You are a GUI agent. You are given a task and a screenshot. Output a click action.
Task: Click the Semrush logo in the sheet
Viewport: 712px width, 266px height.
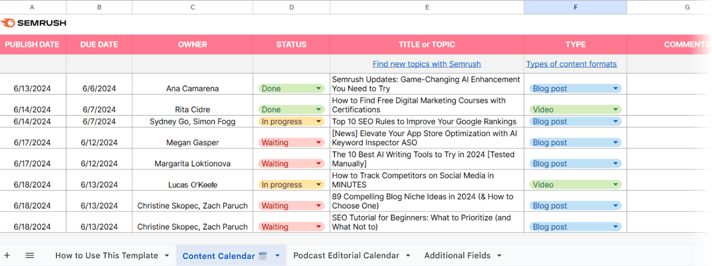(33, 23)
